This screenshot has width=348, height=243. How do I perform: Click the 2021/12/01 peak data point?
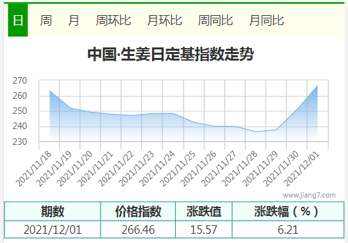pyautogui.click(x=318, y=86)
